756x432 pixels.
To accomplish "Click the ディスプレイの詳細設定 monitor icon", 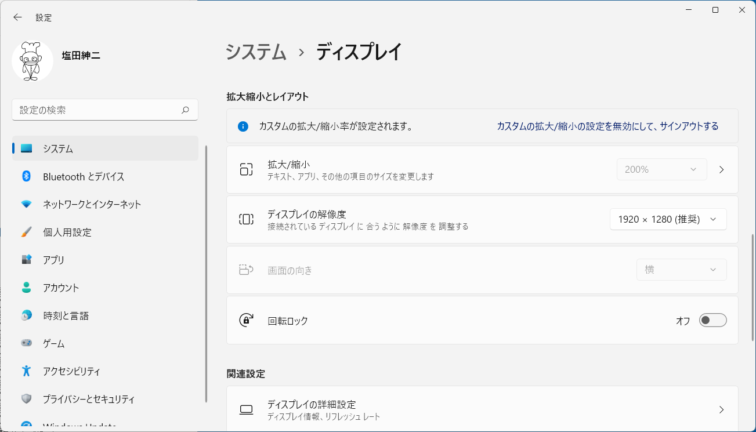I will pyautogui.click(x=247, y=410).
